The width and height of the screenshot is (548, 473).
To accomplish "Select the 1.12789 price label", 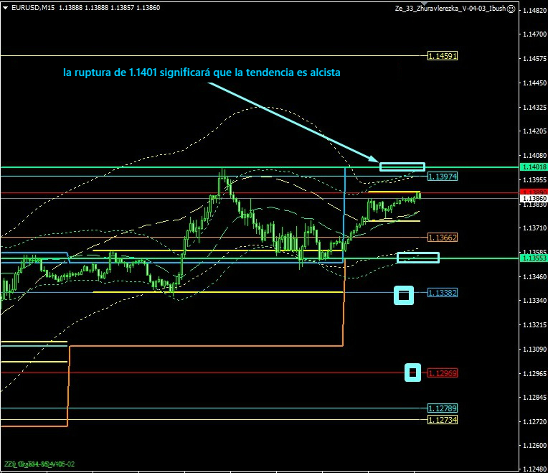I will [x=442, y=408].
